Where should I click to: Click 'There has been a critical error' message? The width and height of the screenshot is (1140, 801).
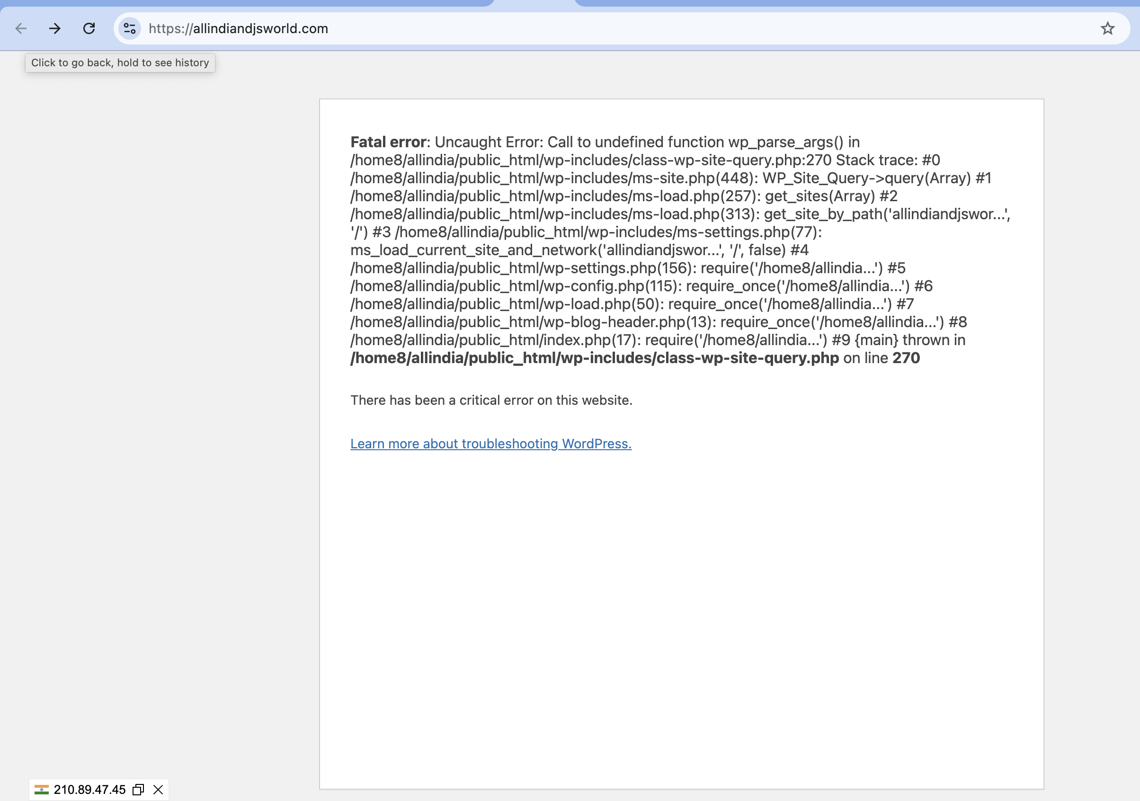[x=491, y=400]
